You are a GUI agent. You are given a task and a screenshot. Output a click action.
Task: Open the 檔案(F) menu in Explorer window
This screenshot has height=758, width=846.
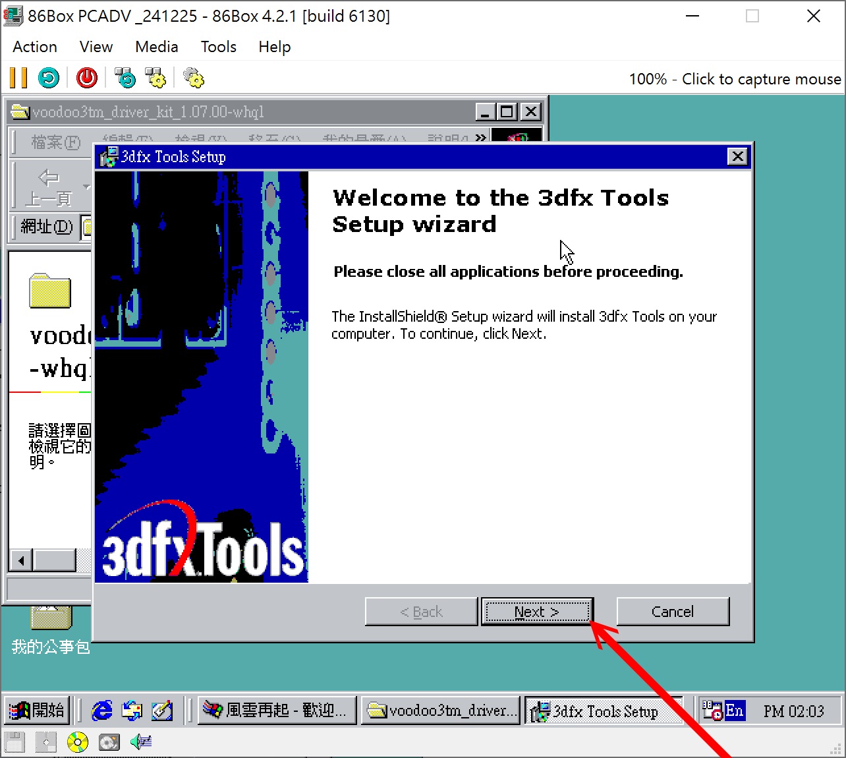click(55, 142)
